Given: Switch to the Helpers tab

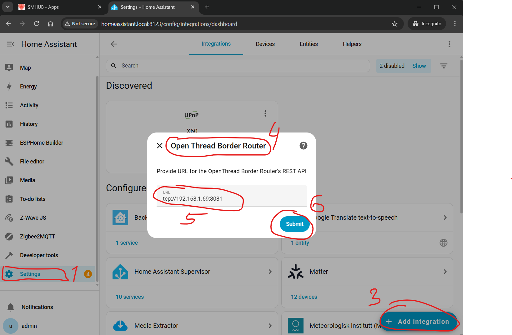Looking at the screenshot, I should point(352,44).
